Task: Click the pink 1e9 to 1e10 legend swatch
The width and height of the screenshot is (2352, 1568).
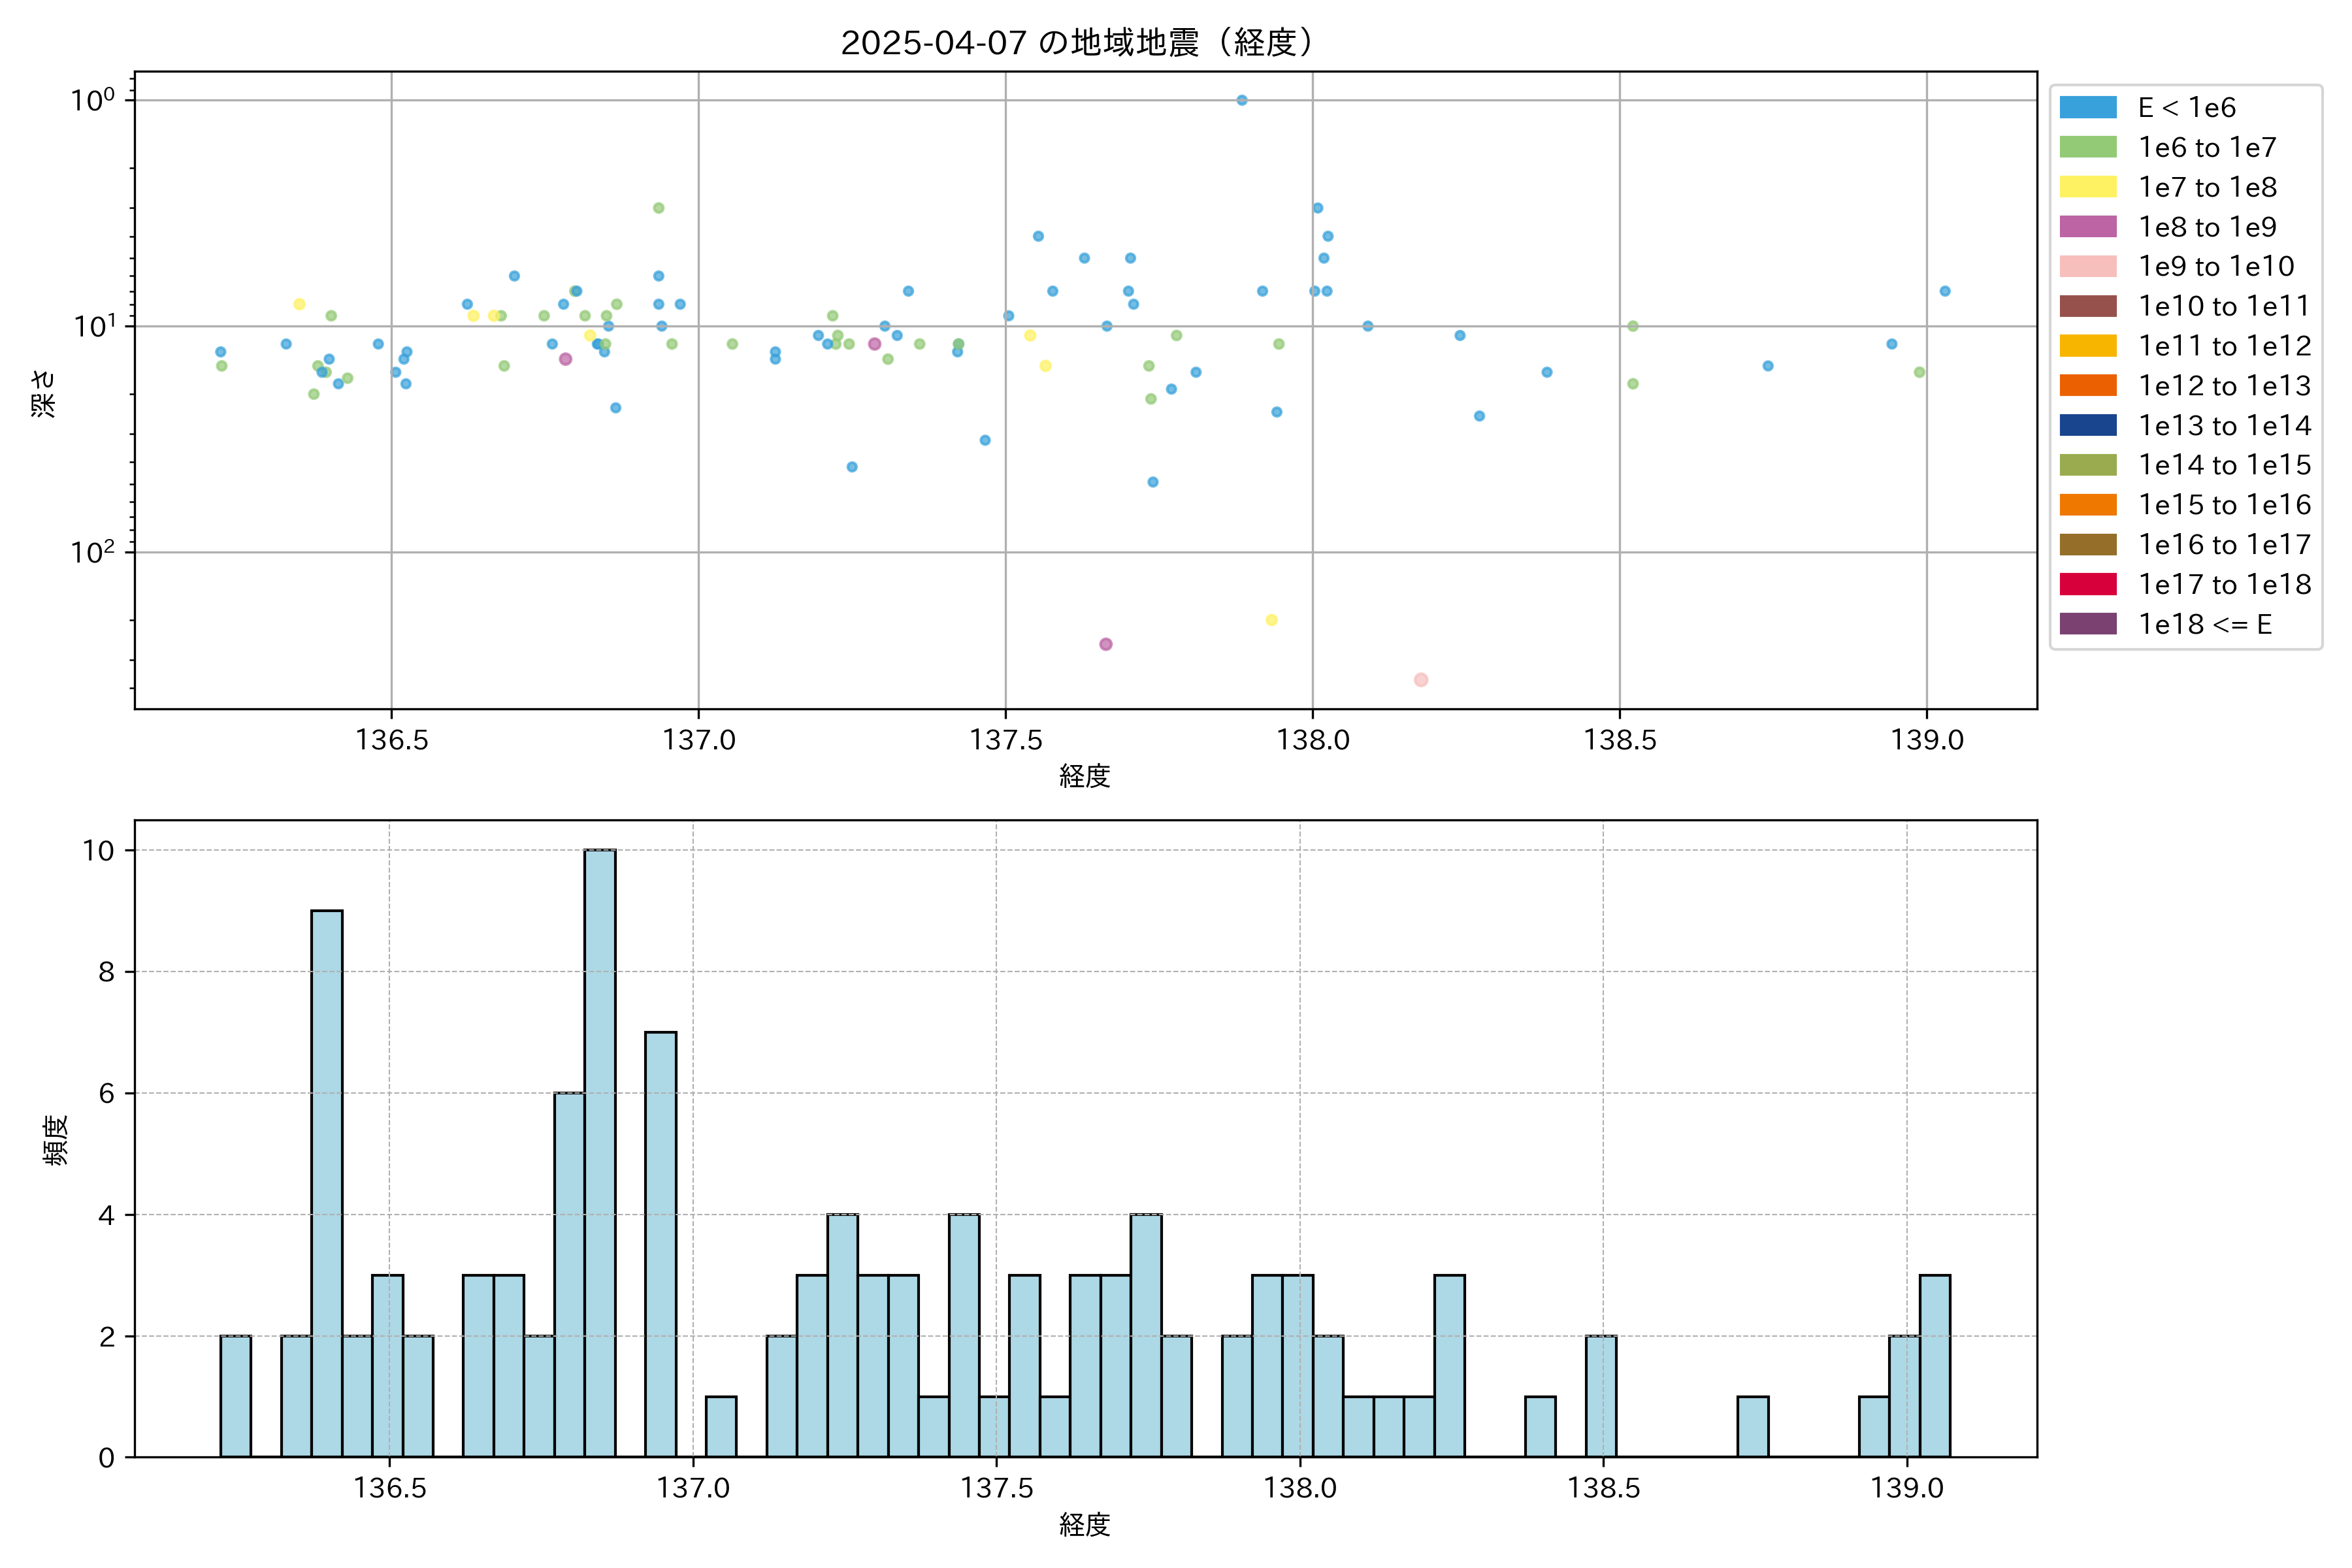Action: click(x=2088, y=266)
